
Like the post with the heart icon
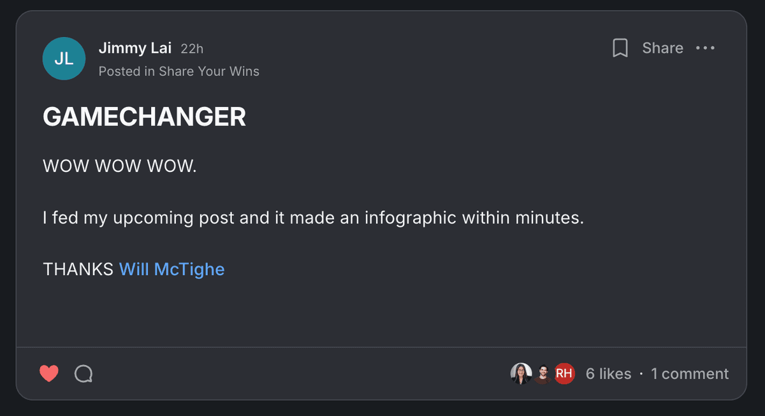pos(49,373)
